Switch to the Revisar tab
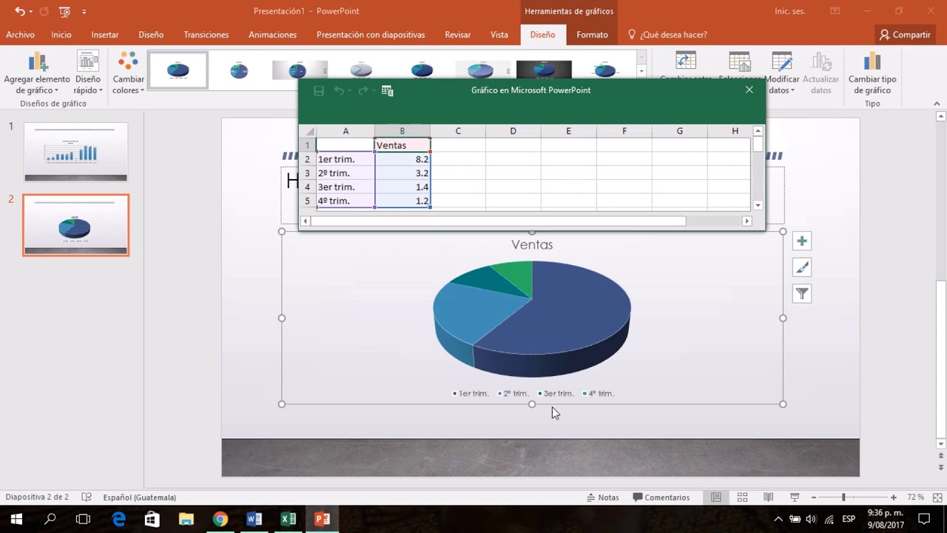This screenshot has height=533, width=947. click(458, 35)
